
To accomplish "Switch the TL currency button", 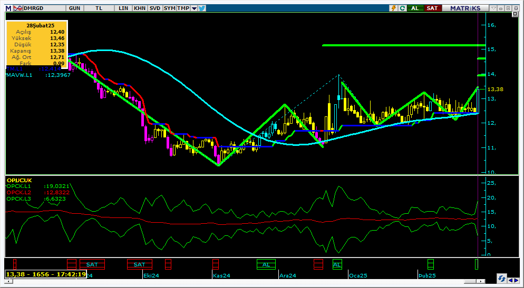I will point(99,8).
